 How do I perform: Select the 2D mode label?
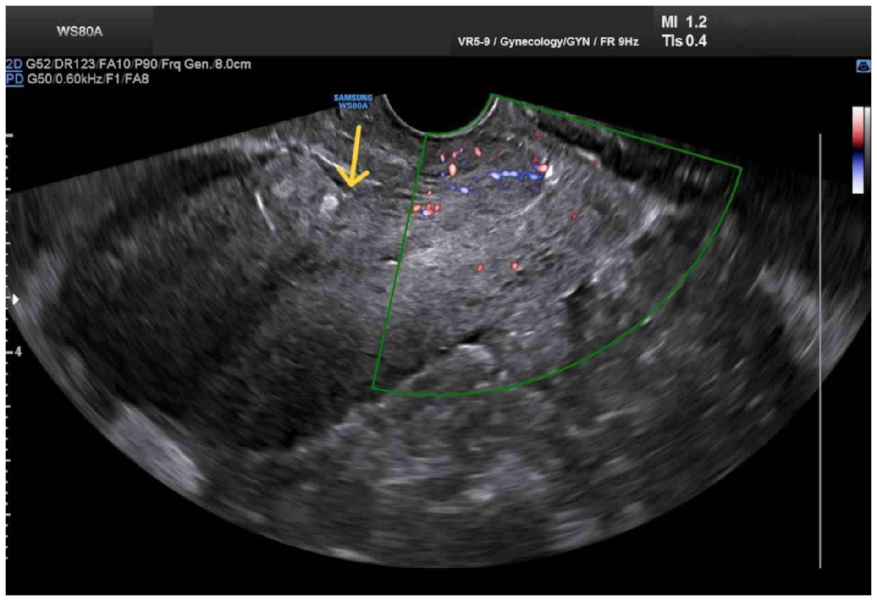point(14,64)
